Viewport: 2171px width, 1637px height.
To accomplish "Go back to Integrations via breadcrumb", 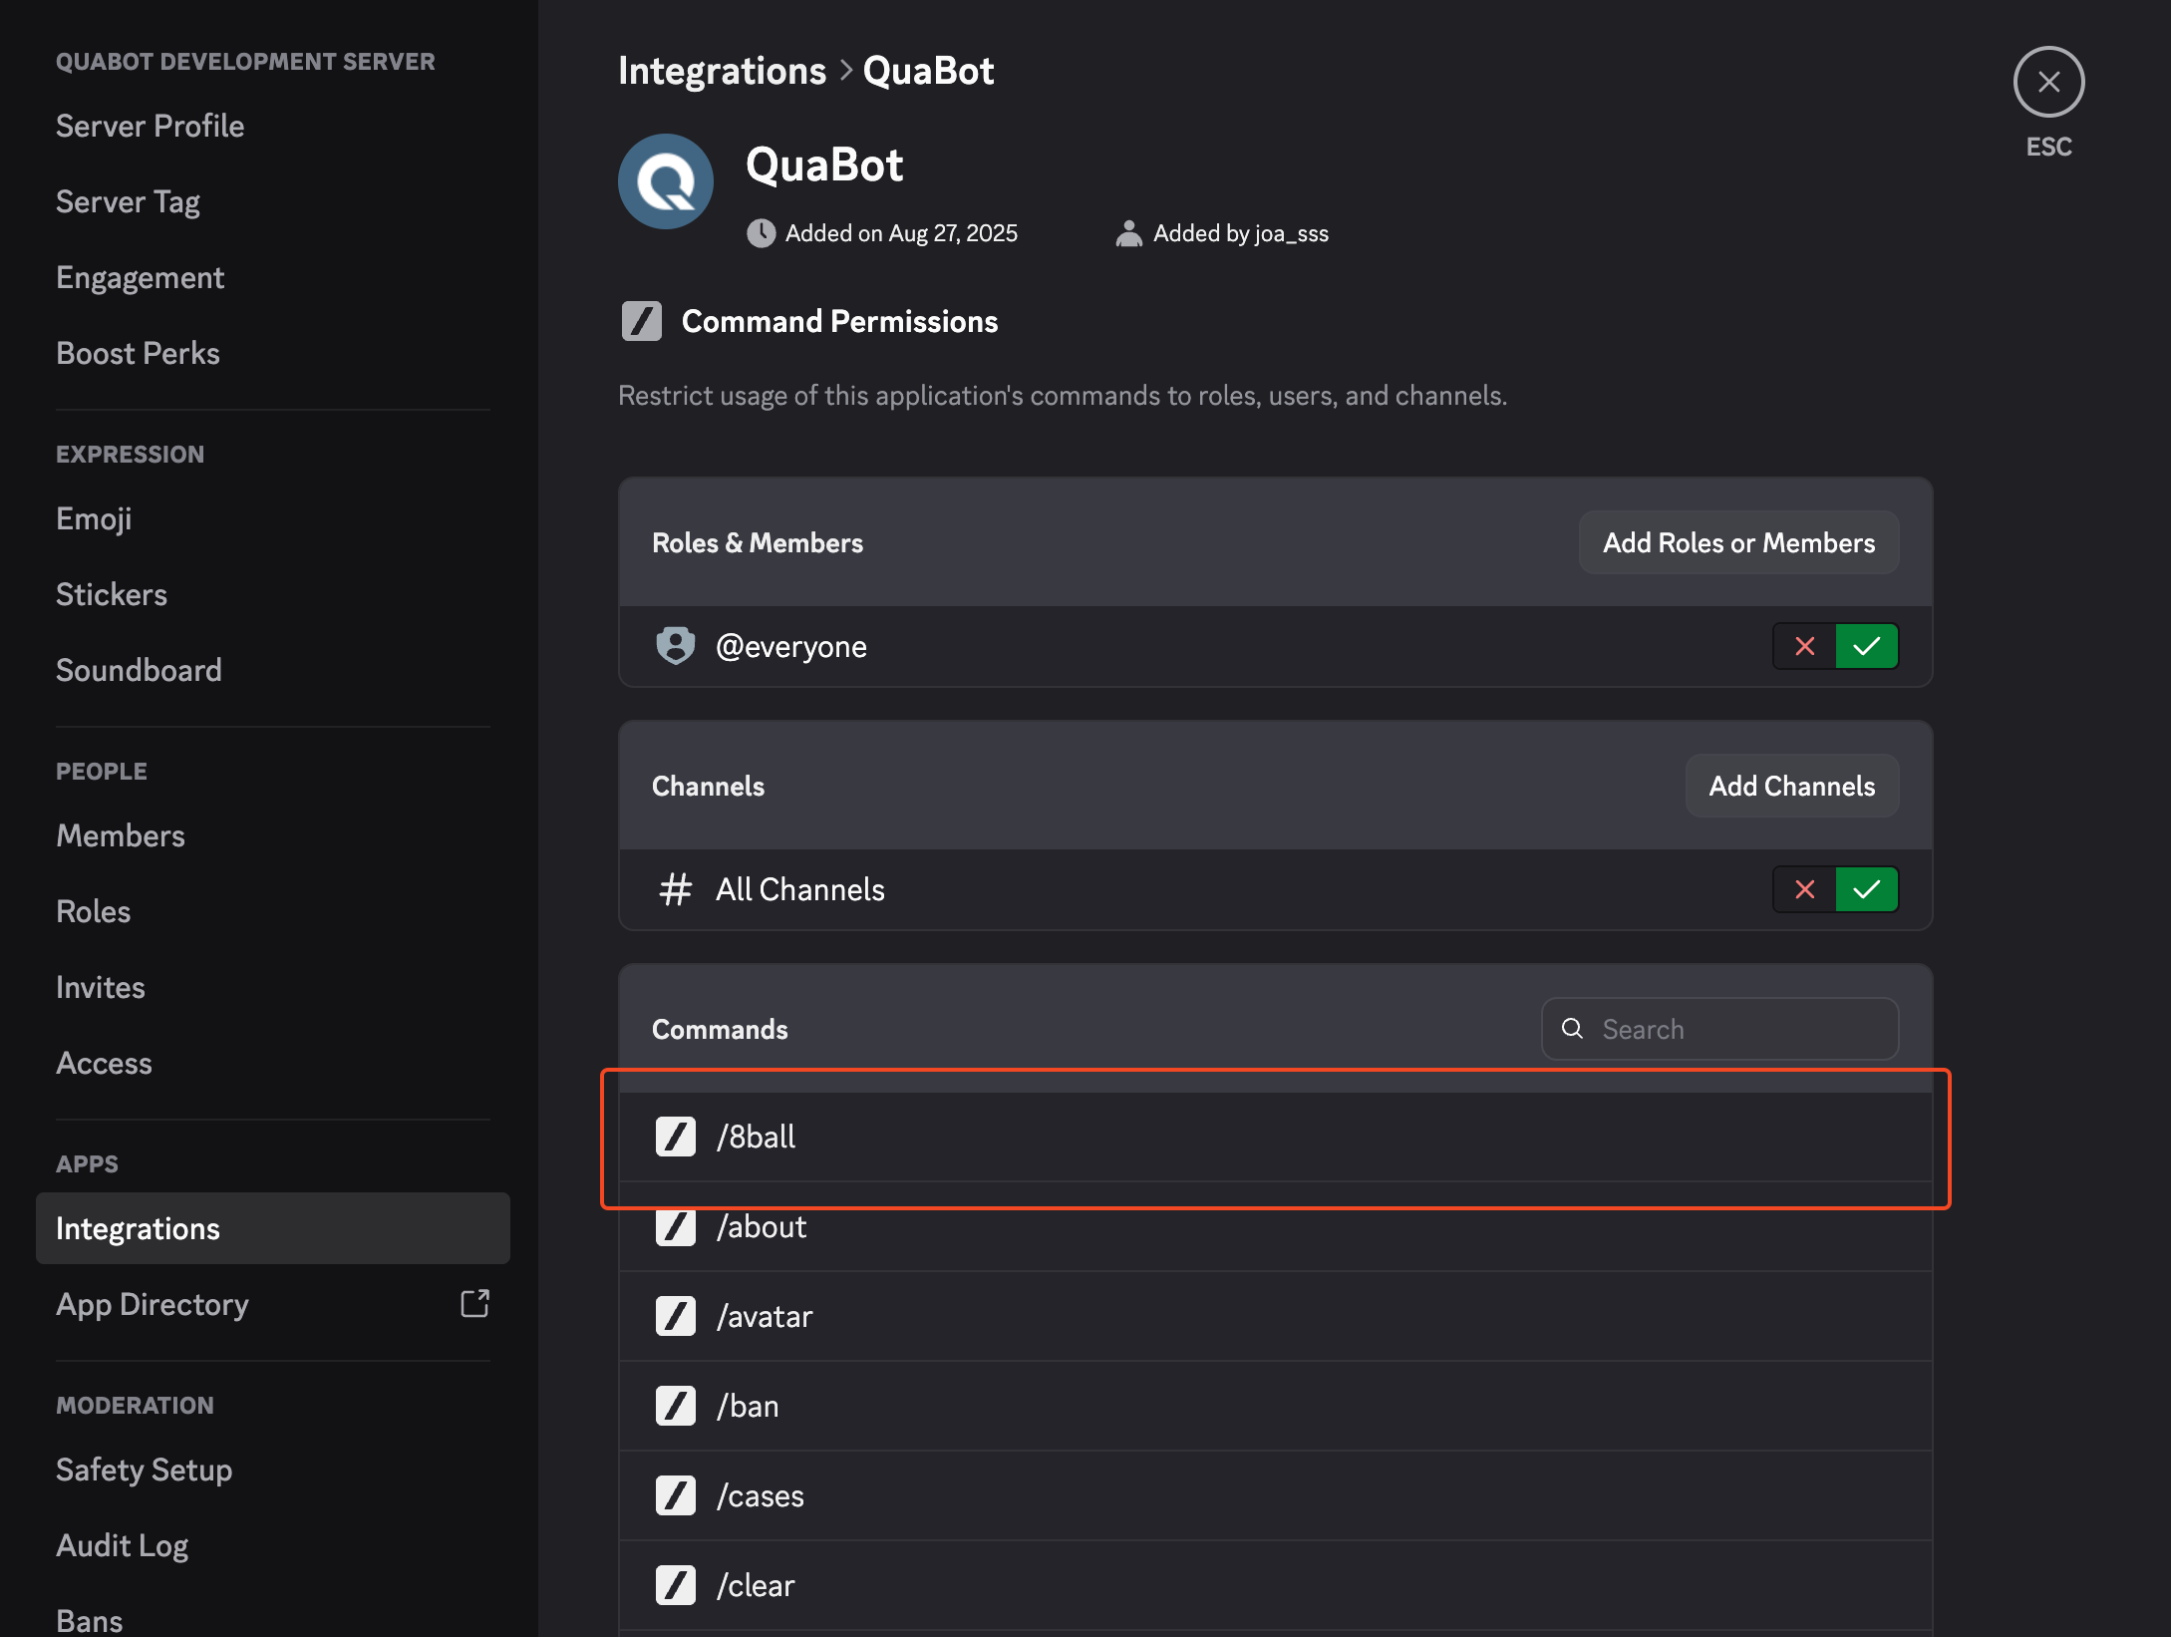I will point(722,71).
